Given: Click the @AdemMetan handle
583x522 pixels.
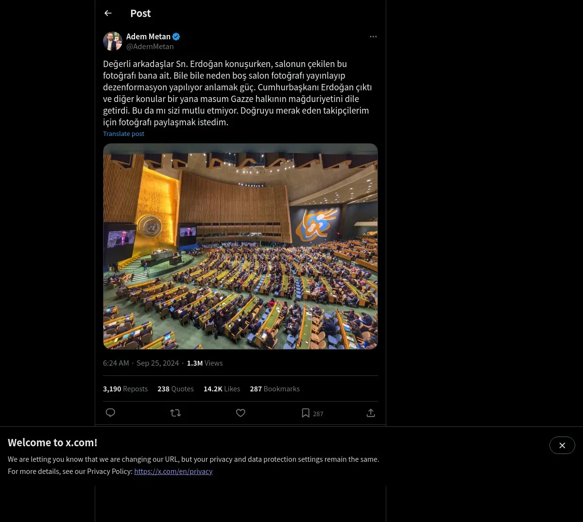Looking at the screenshot, I should click(x=150, y=46).
